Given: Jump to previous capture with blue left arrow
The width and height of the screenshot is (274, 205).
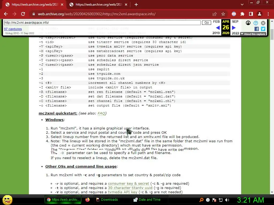Looking at the screenshot, I should [x=218, y=27].
